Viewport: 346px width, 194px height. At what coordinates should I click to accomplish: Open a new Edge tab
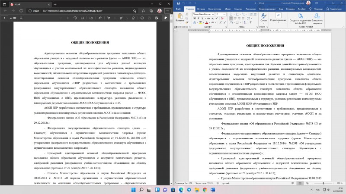(x=55, y=4)
